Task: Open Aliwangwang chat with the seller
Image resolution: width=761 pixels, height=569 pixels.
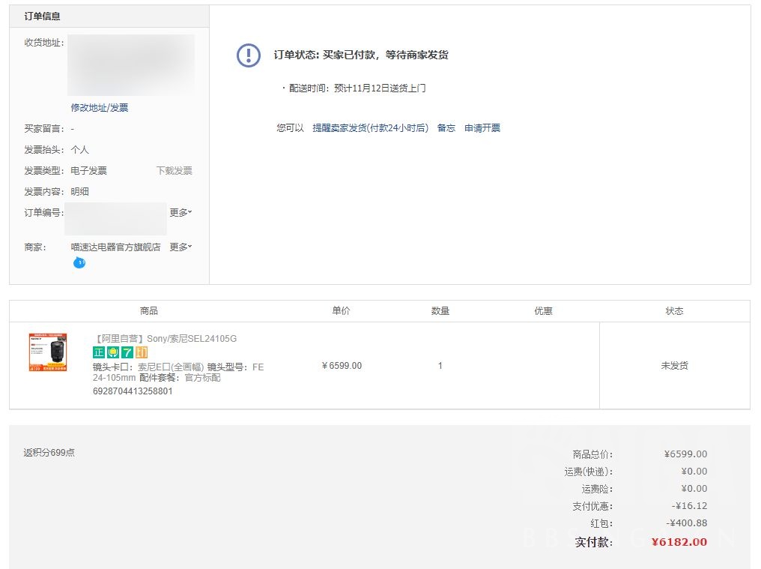Action: tap(79, 262)
